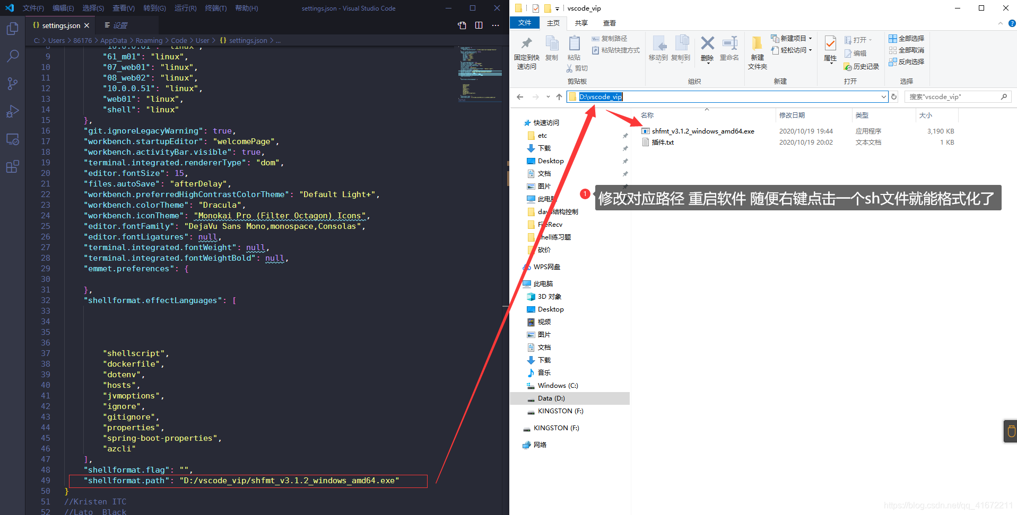The image size is (1017, 515).
Task: Open the 文件(F) menu in VS Code
Action: [33, 8]
